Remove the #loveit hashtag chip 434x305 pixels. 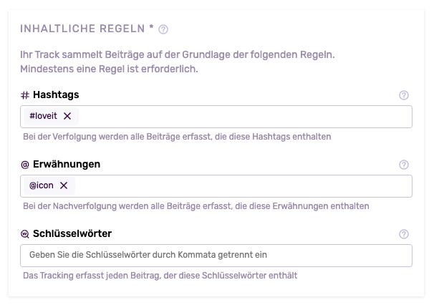coord(67,116)
